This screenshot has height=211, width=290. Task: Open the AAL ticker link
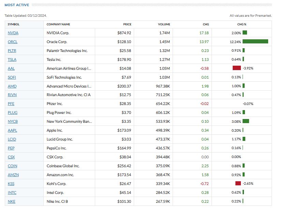pos(11,68)
